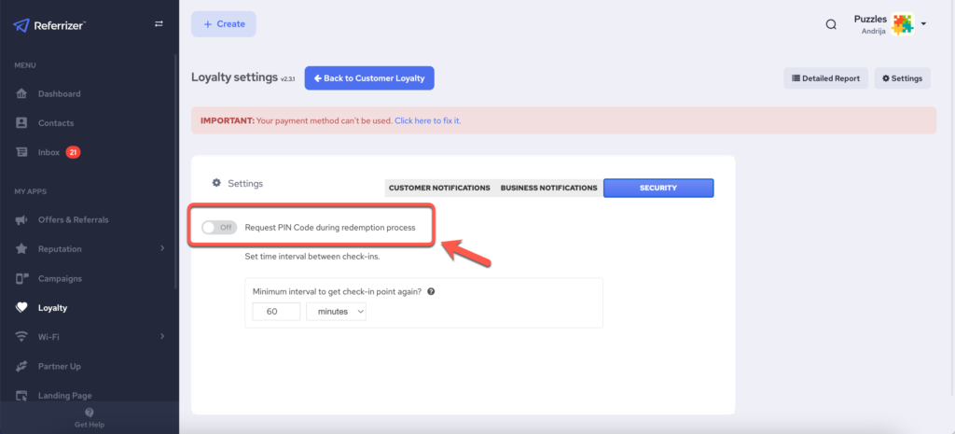955x434 pixels.
Task: Click the 'Click here to fix it' link
Action: point(427,120)
